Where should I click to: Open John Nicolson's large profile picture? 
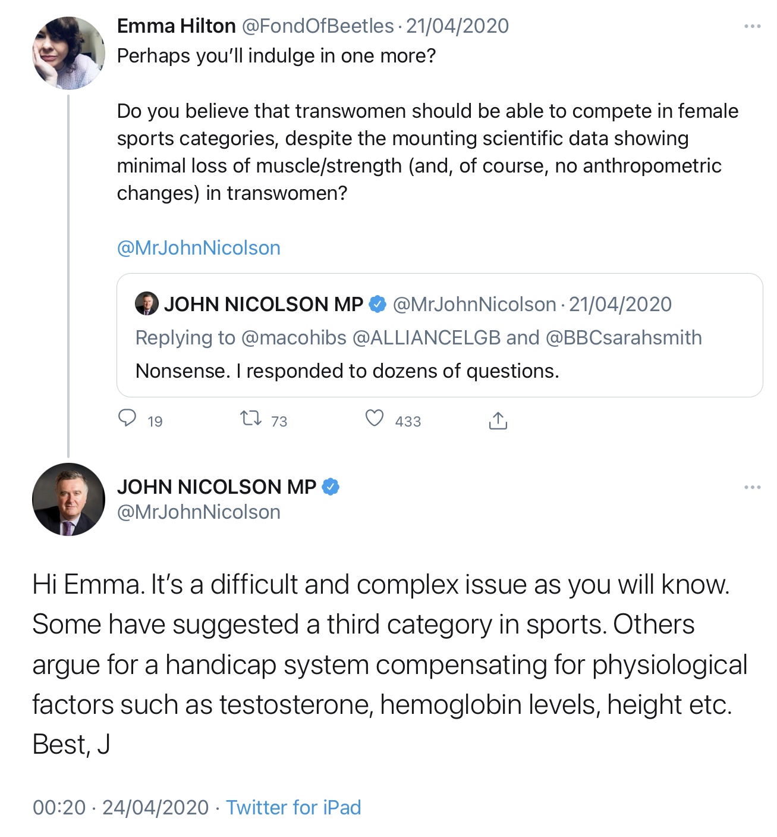coord(68,499)
